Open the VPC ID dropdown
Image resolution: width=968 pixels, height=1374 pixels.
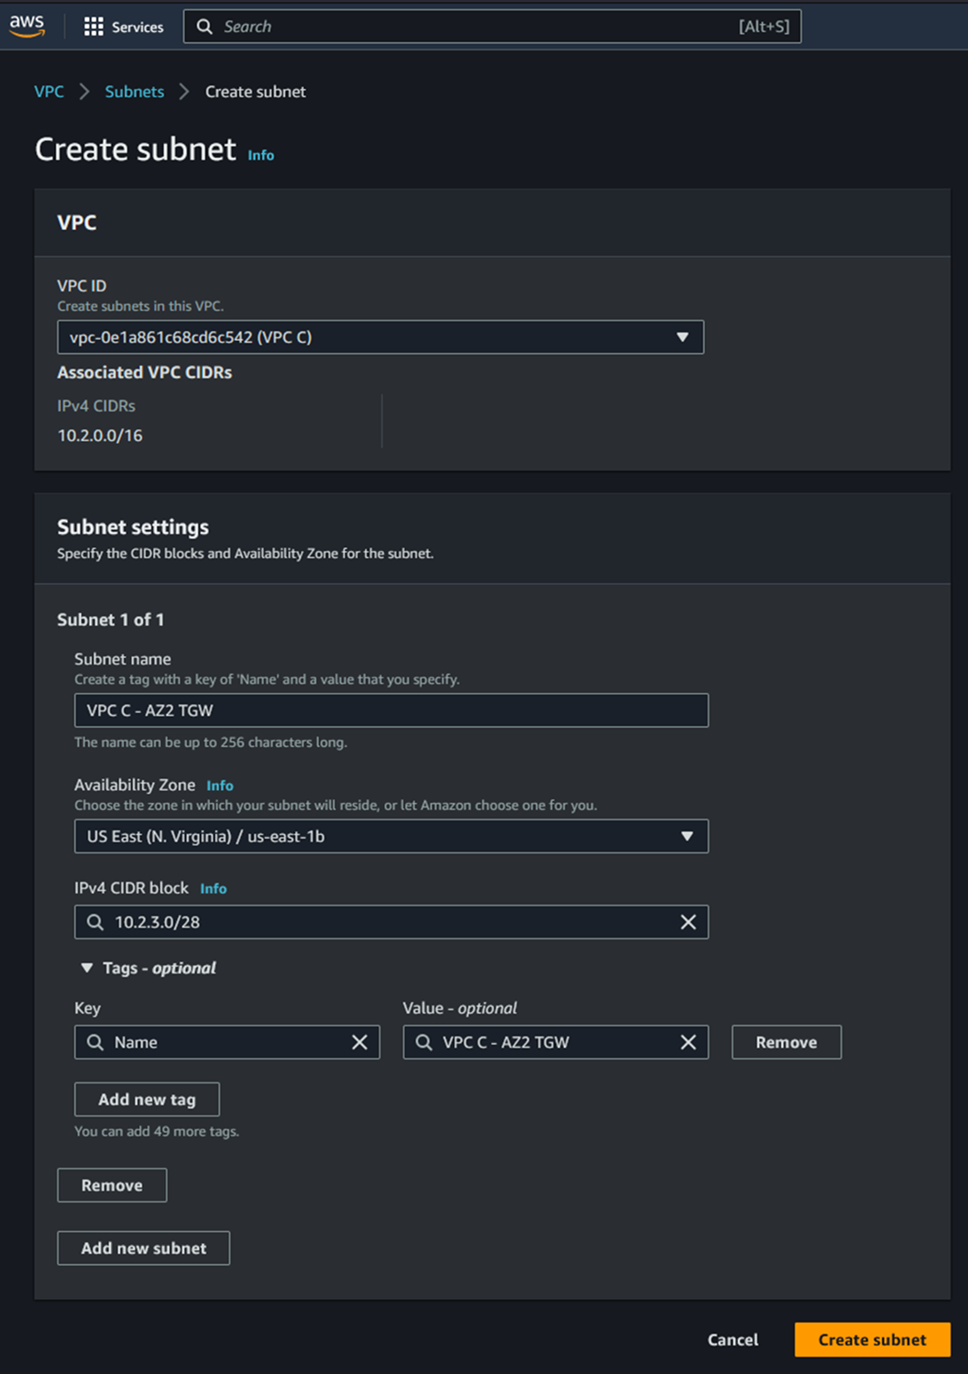(379, 337)
